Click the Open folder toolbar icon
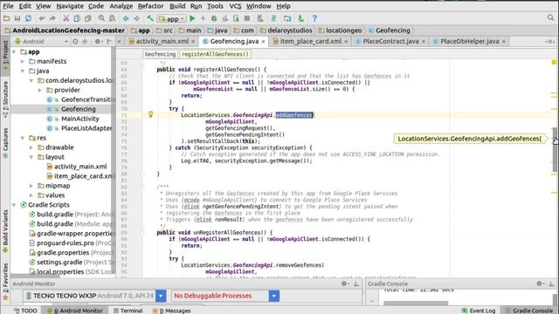Viewport: 559px width, 314px height. [6, 18]
